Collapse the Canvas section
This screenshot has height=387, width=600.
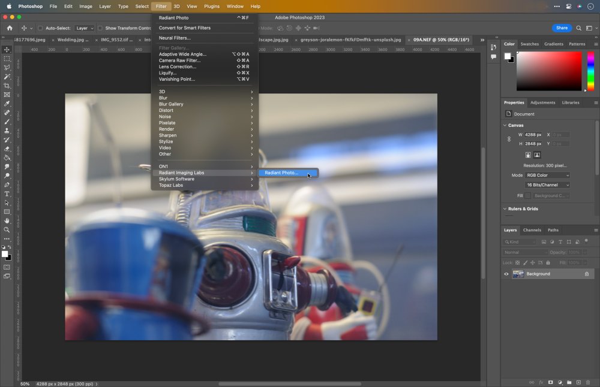[x=505, y=125]
